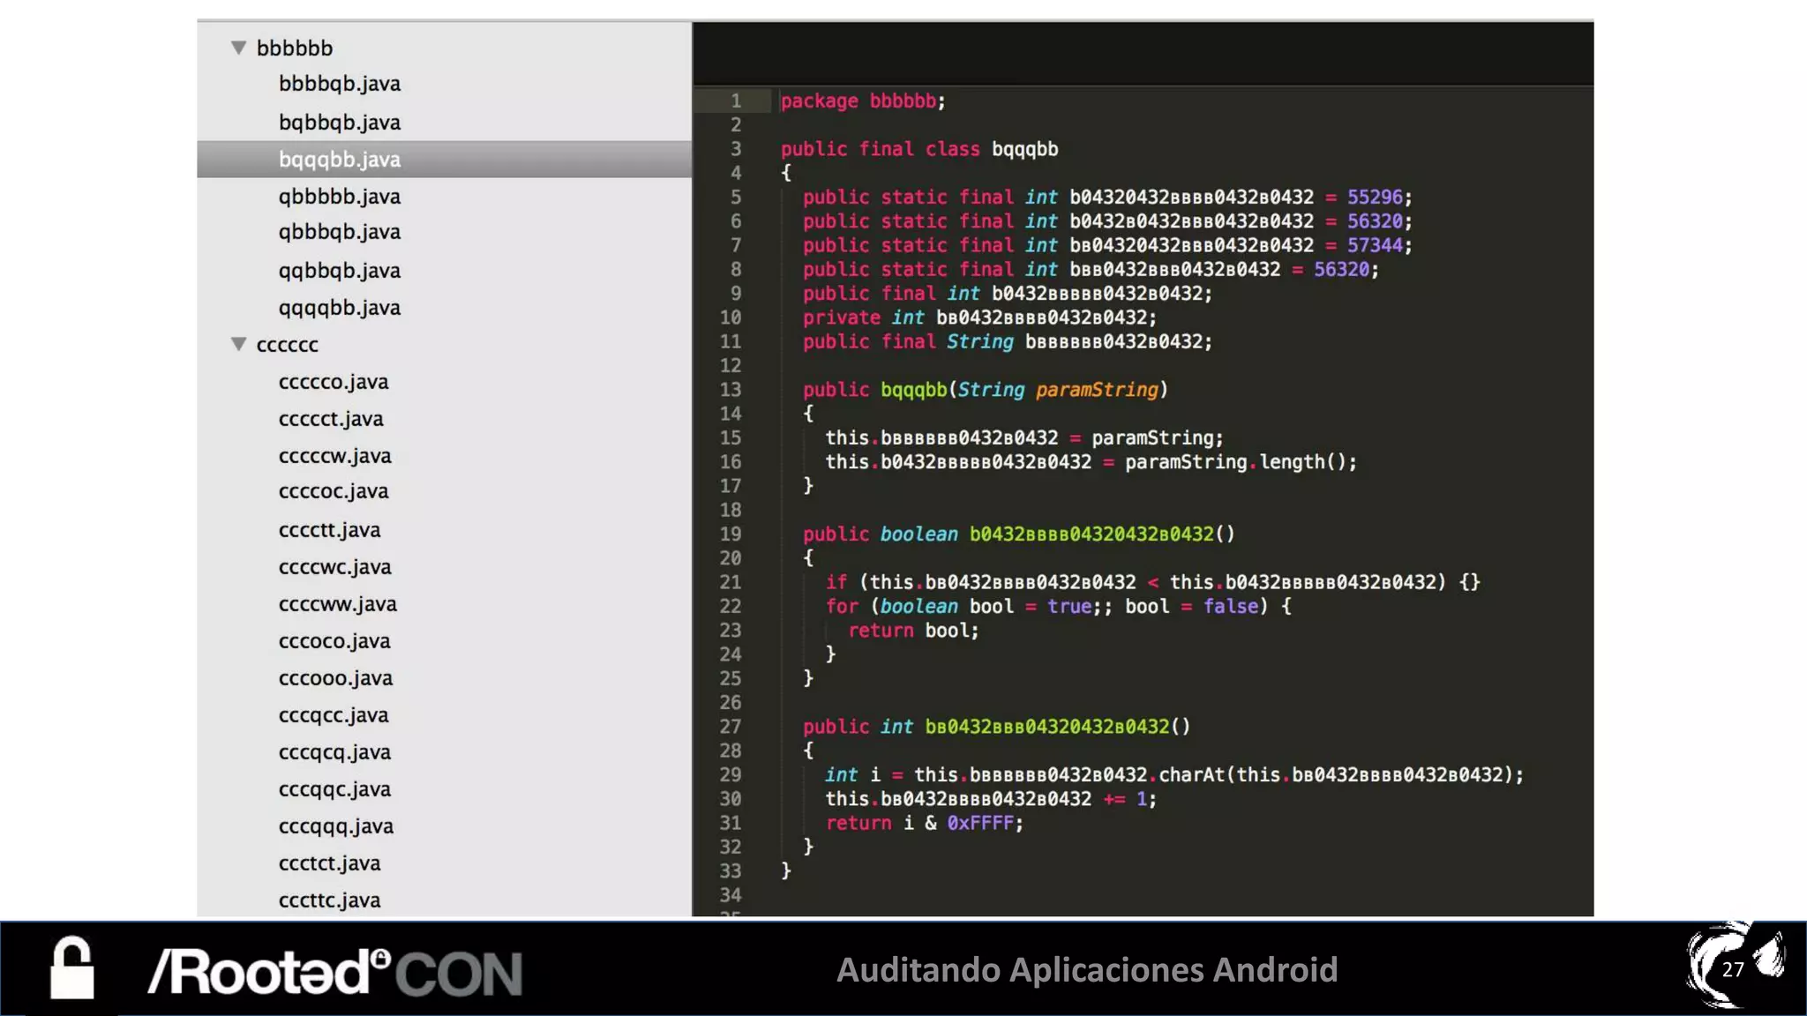Open cccqqc.java file
This screenshot has width=1807, height=1016.
tap(334, 789)
